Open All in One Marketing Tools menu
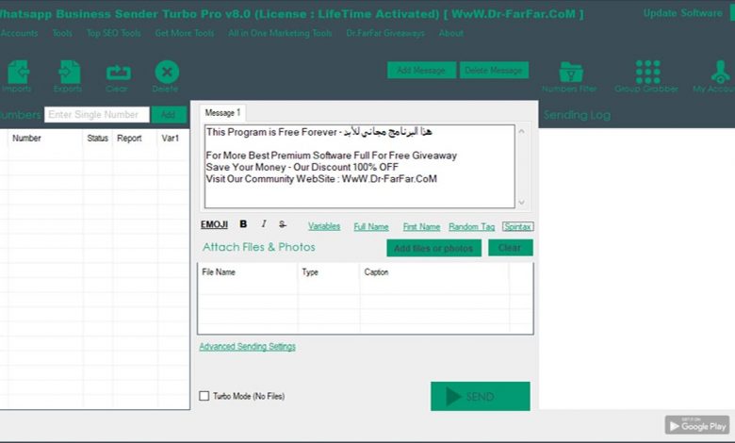The image size is (735, 443). coord(280,33)
